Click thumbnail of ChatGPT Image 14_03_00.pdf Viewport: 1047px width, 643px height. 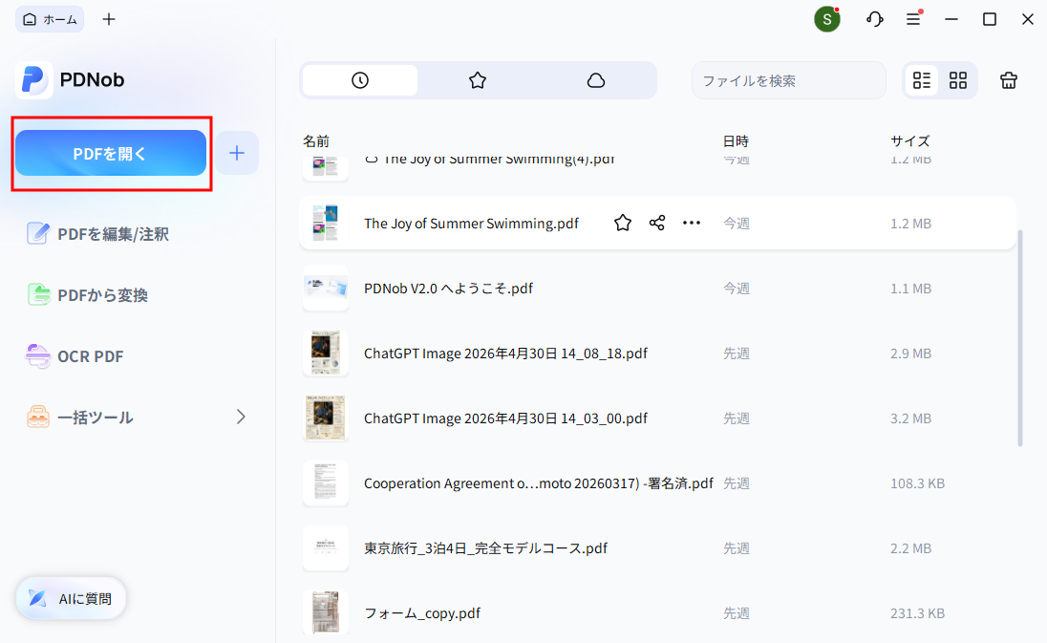(326, 418)
